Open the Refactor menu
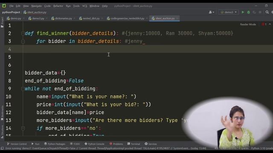273x153 pixels. click(58, 6)
